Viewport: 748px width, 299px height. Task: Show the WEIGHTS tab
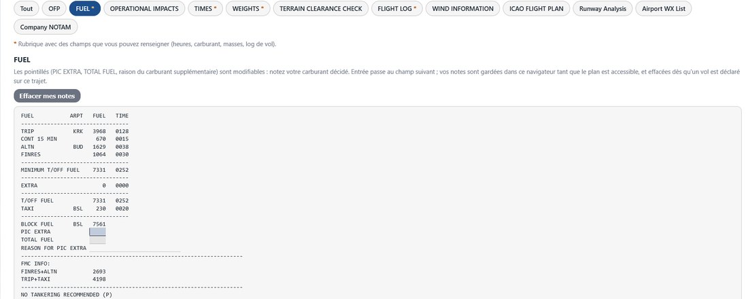248,9
